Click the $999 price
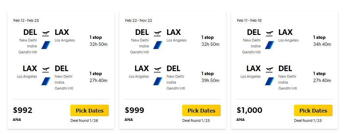This screenshot has height=134, width=348. pos(135,110)
